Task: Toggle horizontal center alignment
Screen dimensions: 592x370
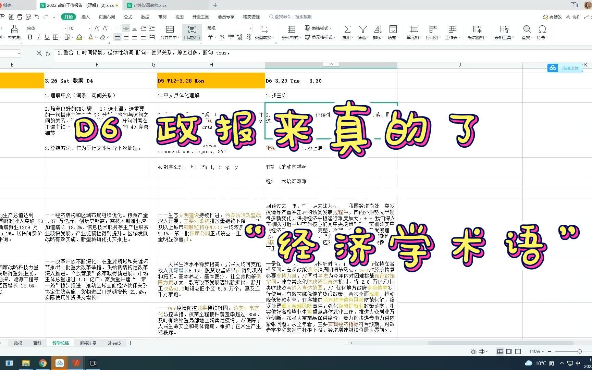Action: (x=126, y=37)
